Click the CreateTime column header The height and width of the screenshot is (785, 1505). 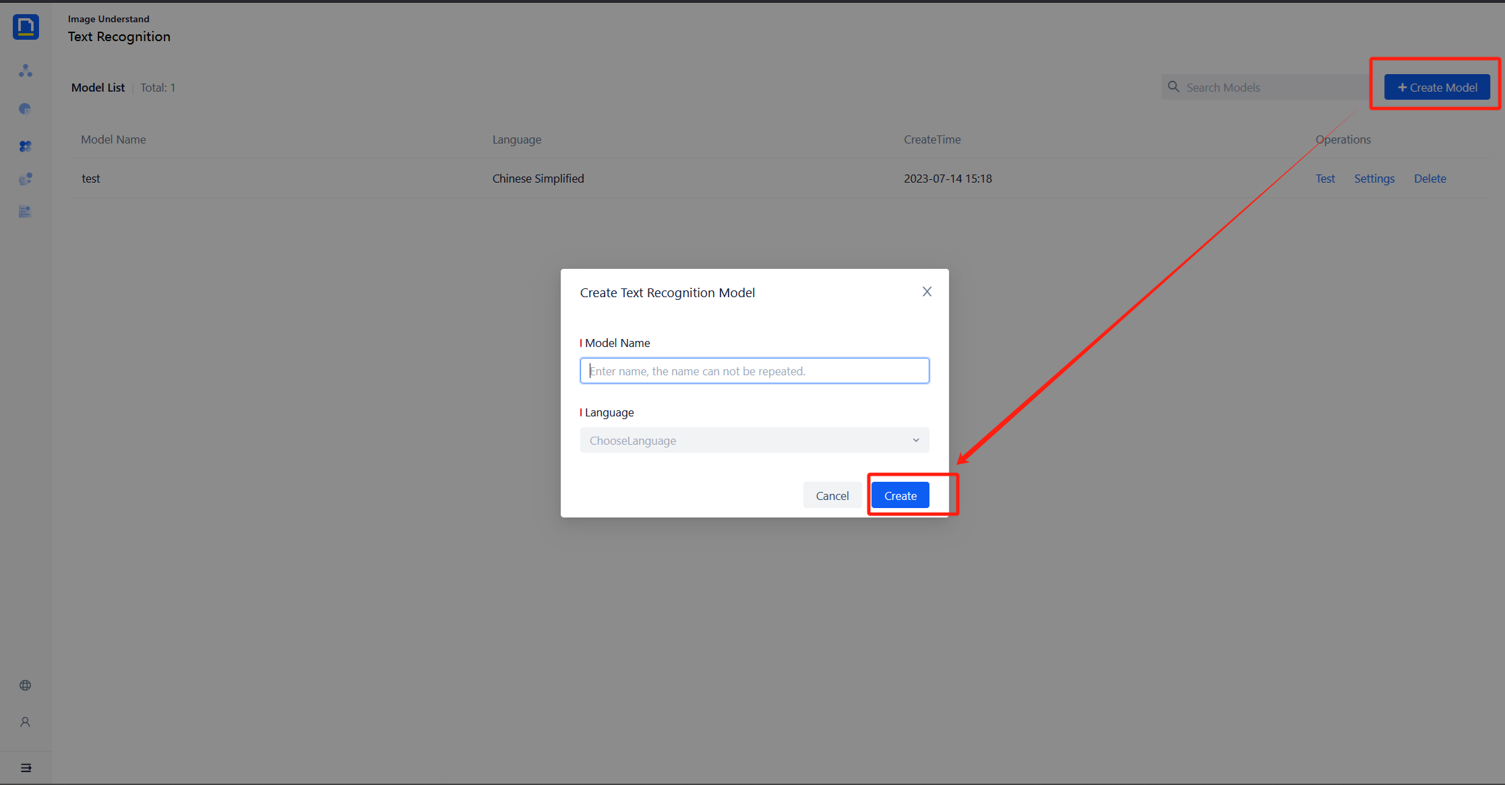tap(932, 139)
